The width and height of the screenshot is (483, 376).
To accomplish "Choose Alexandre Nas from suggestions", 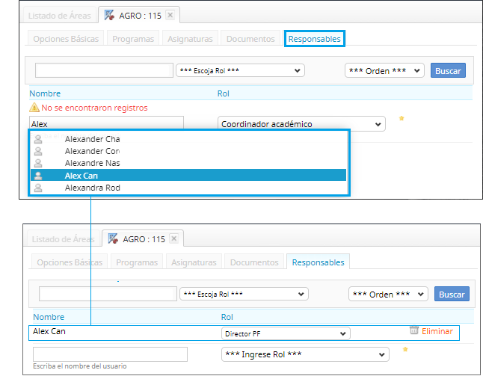I will [x=188, y=163].
